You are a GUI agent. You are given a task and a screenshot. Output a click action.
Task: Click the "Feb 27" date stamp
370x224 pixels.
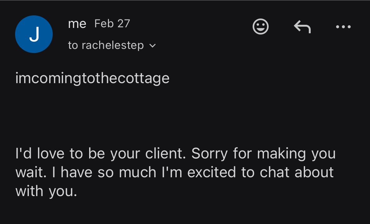(x=112, y=24)
